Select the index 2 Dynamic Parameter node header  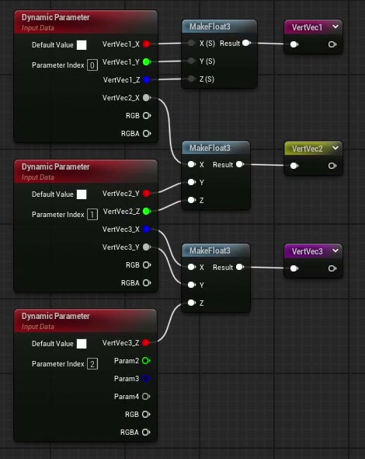[85, 321]
